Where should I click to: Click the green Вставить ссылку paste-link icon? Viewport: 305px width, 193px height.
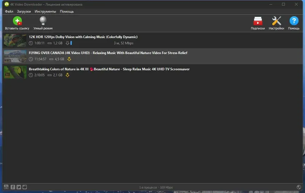click(17, 21)
